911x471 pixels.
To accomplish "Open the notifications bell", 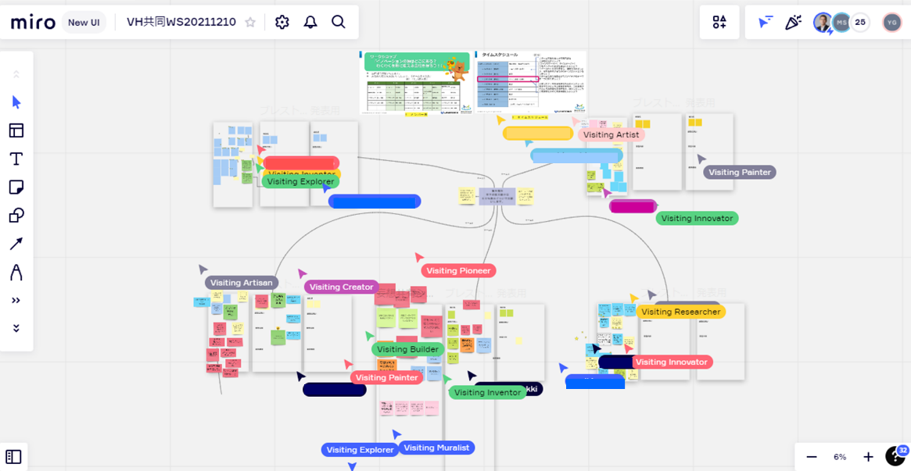I will pyautogui.click(x=310, y=22).
